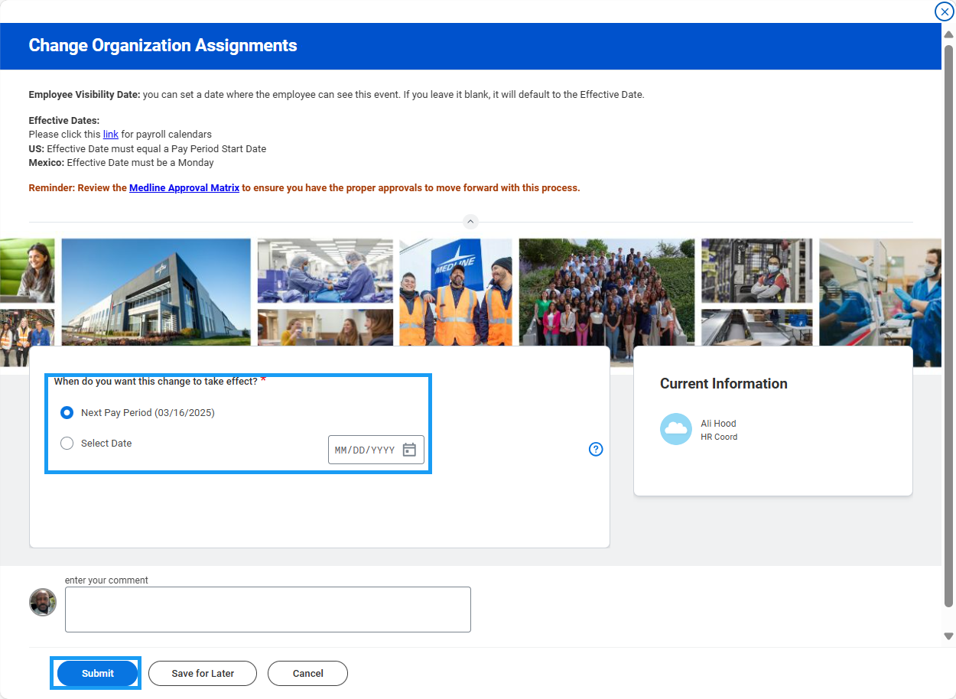Click the Medline building photo in the banner
This screenshot has width=956, height=699.
pos(156,292)
